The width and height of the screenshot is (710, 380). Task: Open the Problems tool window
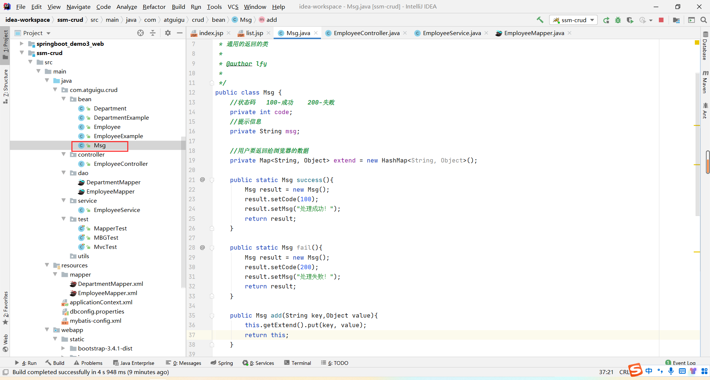coord(88,363)
